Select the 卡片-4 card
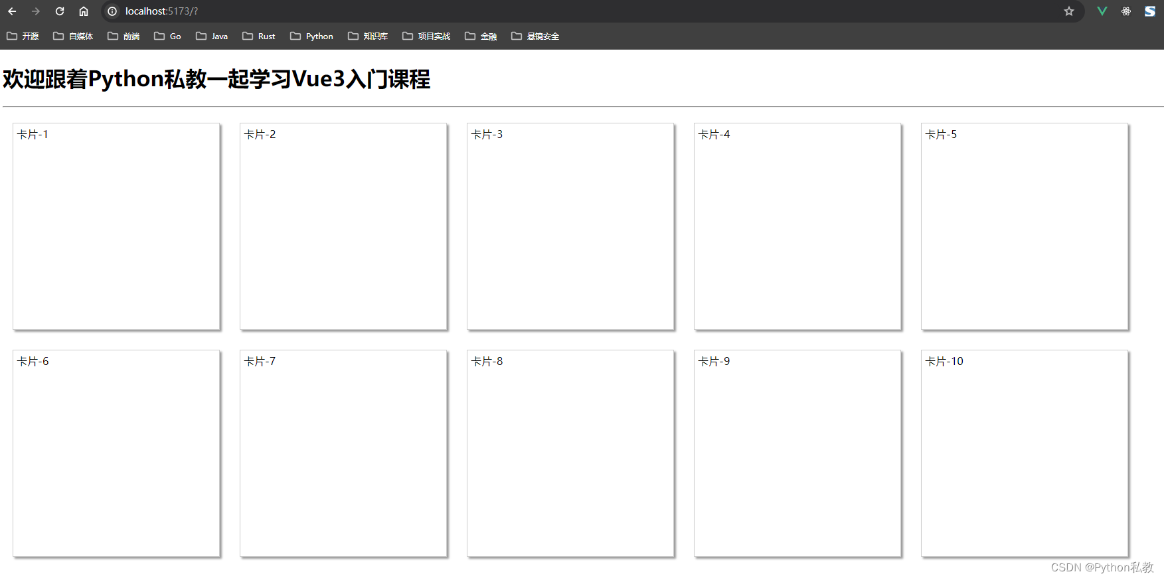The height and width of the screenshot is (580, 1164). click(797, 226)
